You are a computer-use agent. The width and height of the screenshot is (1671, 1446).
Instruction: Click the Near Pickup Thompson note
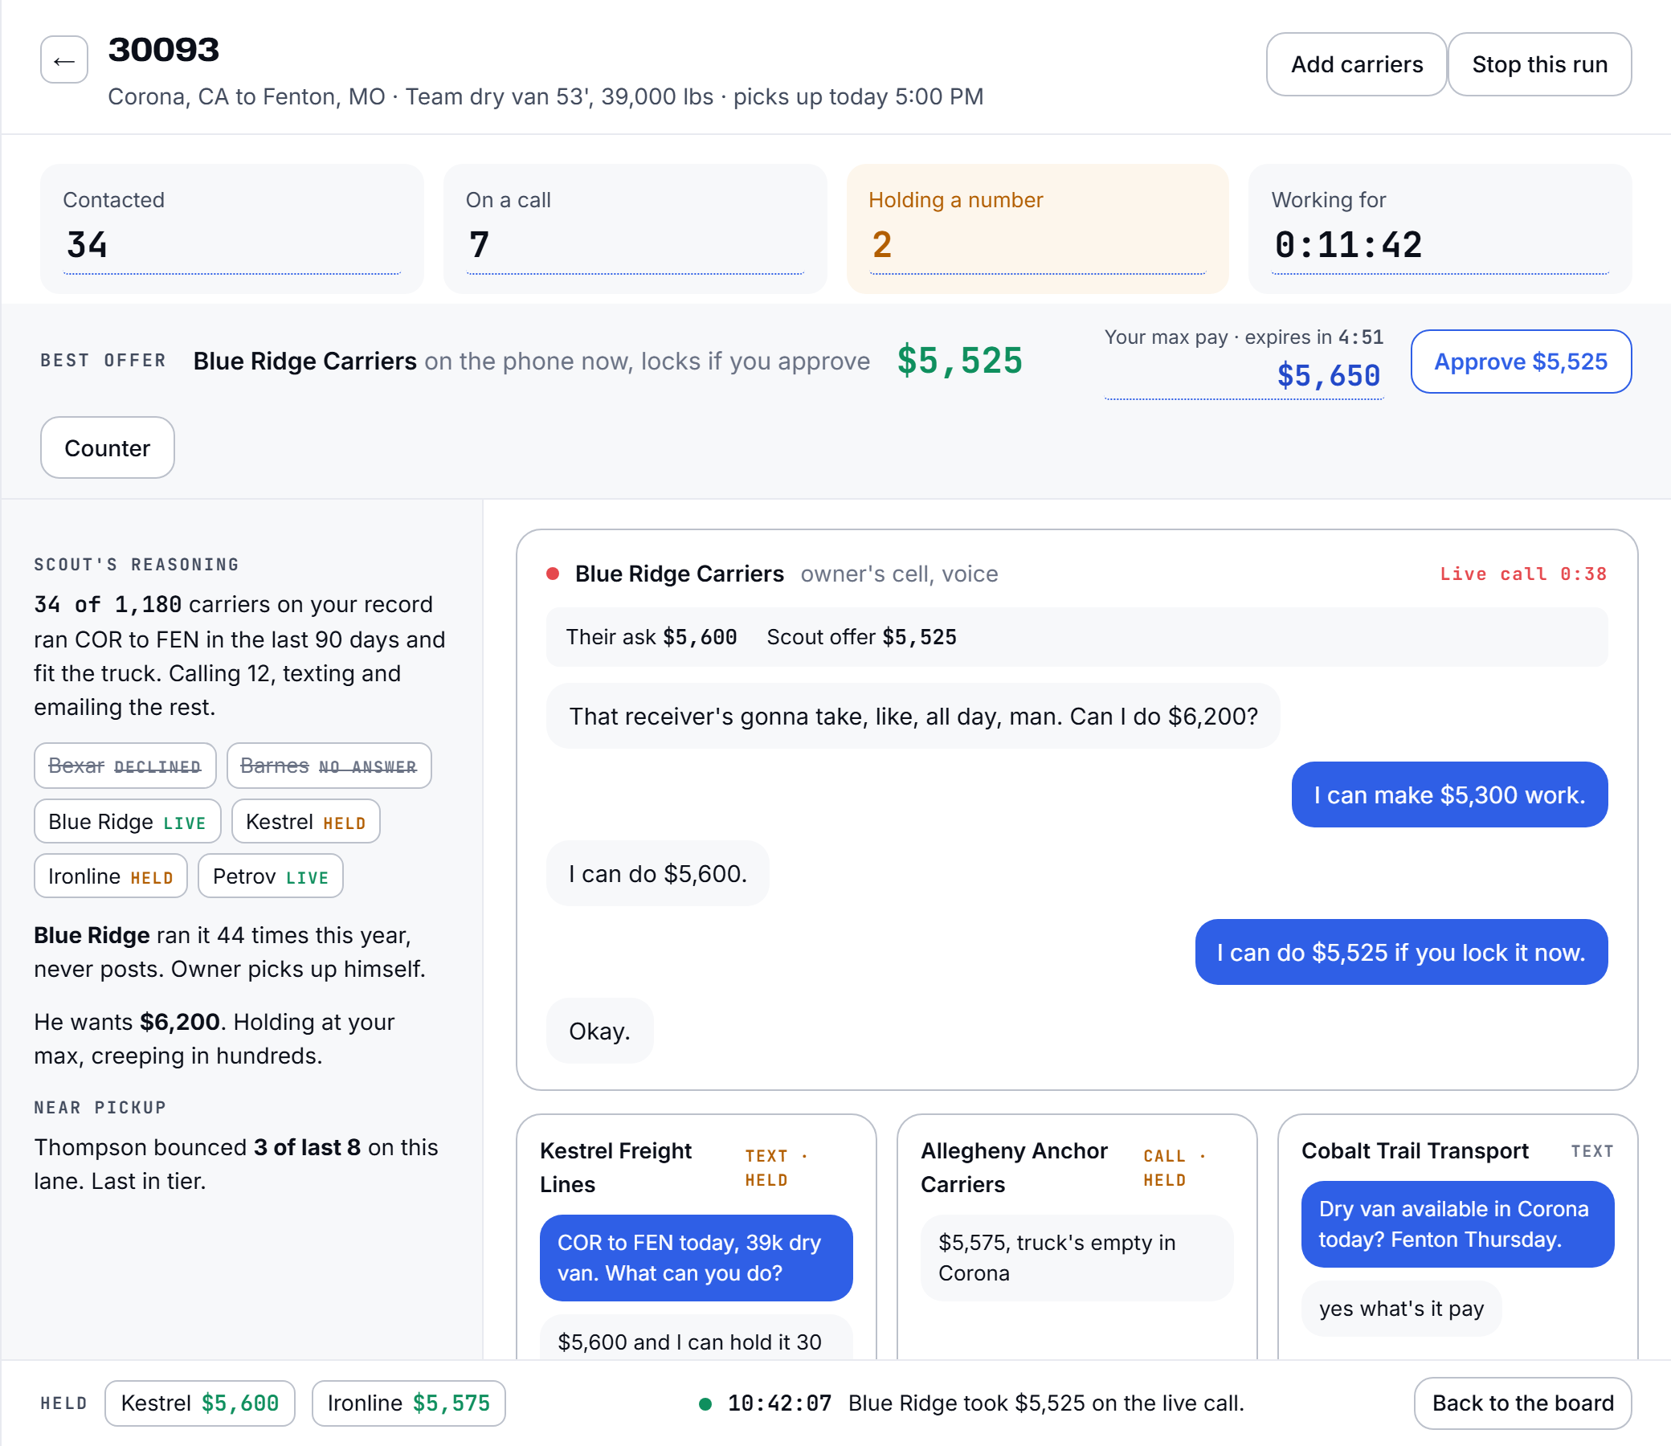(x=235, y=1164)
